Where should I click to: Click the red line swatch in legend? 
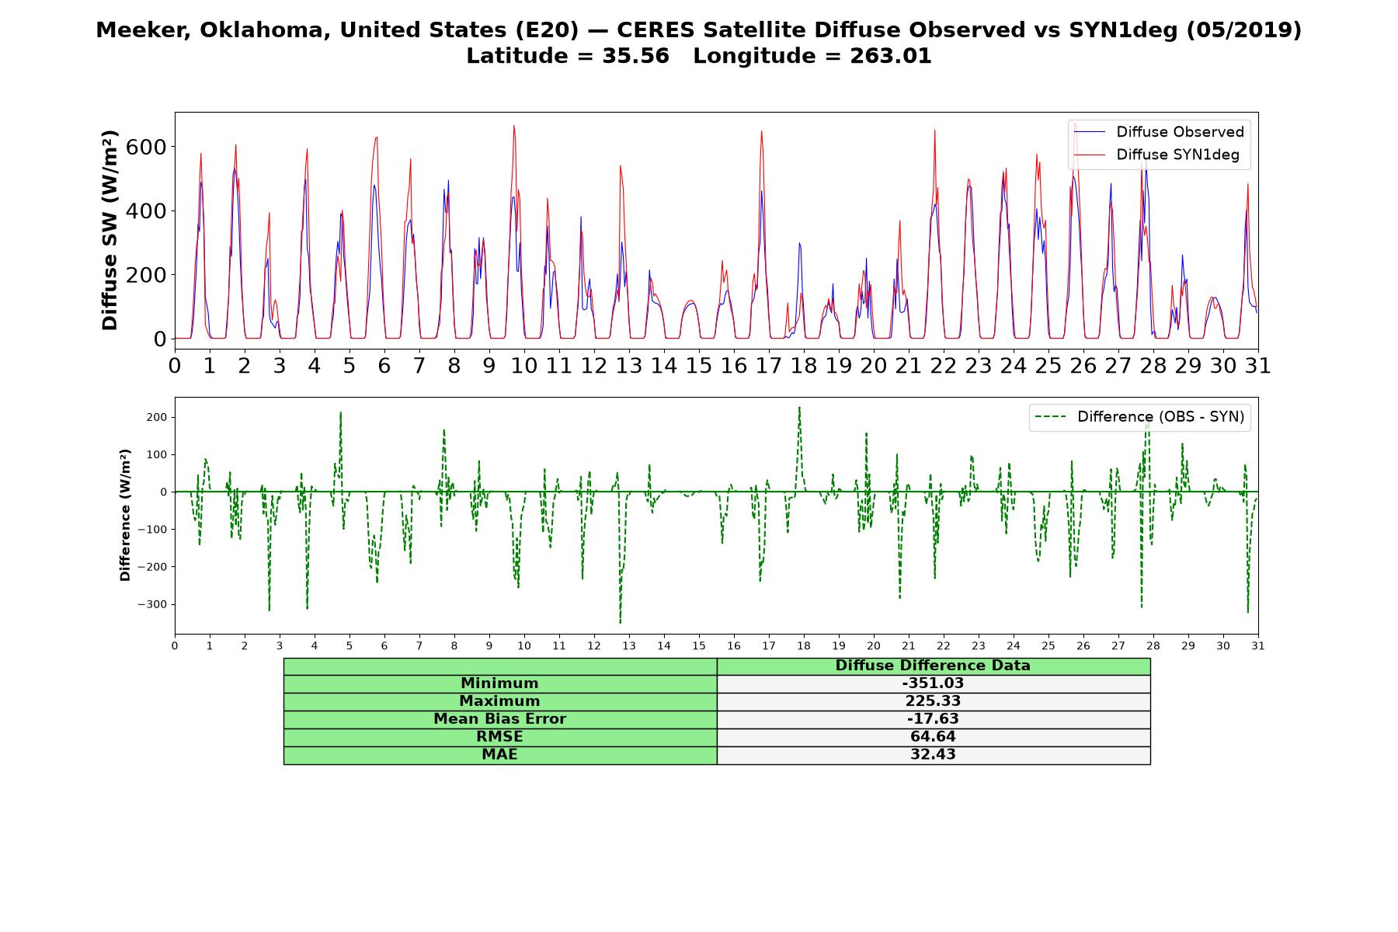1090,155
